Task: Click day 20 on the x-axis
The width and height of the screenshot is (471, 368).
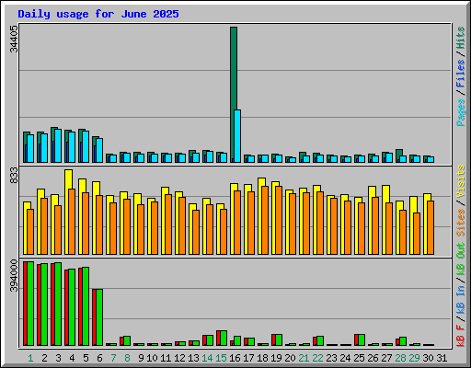Action: 290,358
